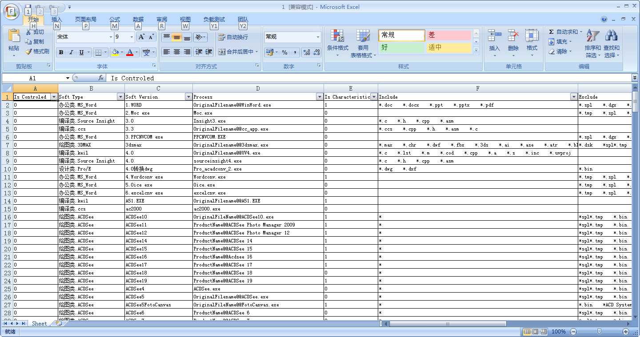
Task: Click the Office button logo
Action: (12, 11)
